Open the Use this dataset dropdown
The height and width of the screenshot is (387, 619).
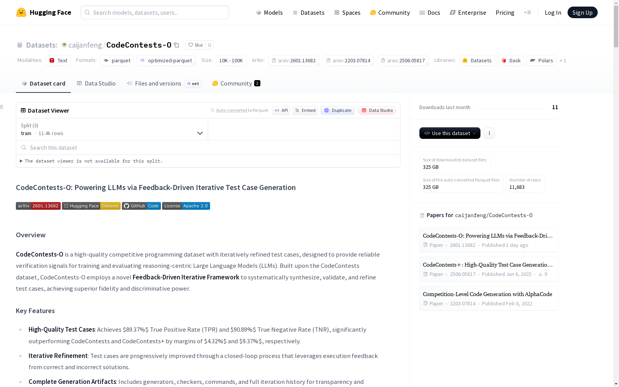450,133
